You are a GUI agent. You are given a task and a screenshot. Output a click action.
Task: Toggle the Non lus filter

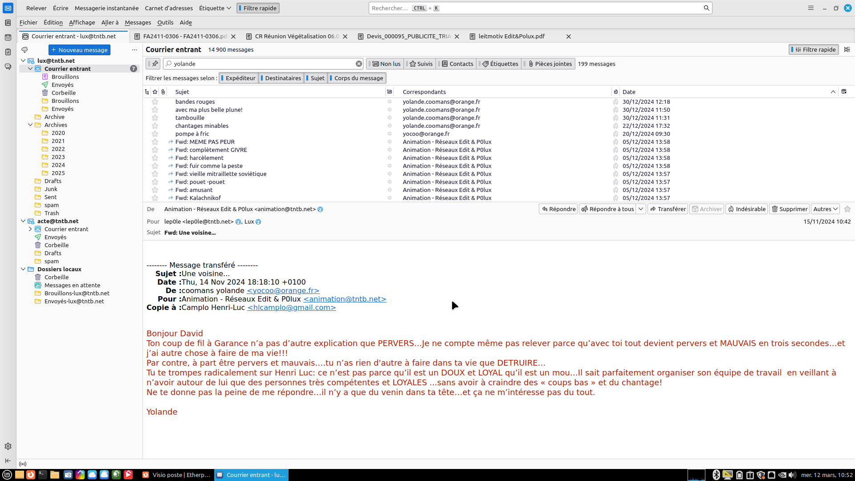386,64
